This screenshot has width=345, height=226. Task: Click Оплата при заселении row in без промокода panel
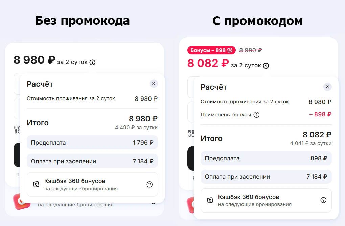click(92, 161)
